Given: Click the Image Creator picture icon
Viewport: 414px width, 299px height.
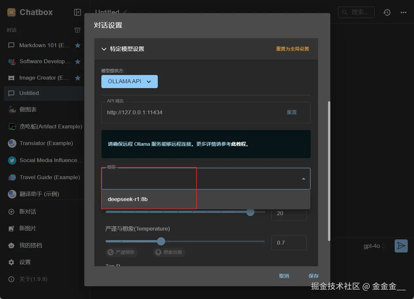Looking at the screenshot, I should 11,78.
